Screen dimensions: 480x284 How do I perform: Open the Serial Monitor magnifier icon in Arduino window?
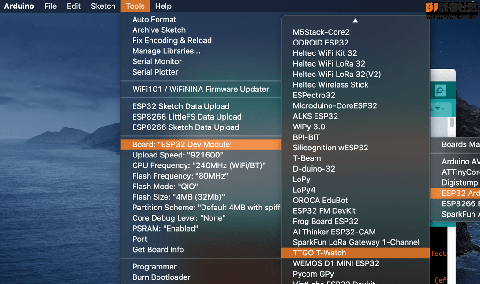(x=440, y=90)
